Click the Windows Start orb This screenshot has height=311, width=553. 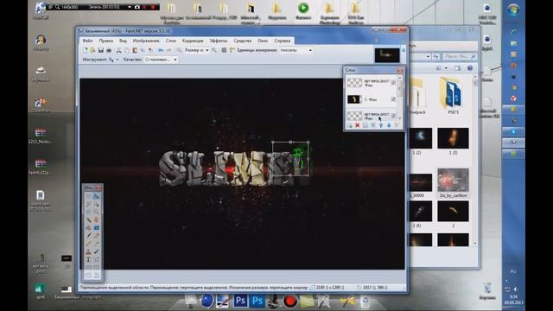tap(513, 10)
